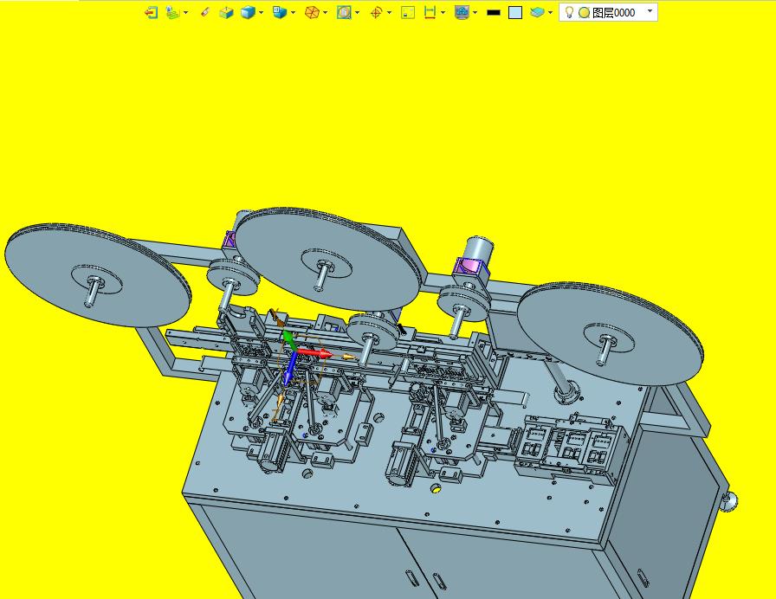Screen dimensions: 776x599
Task: Click the teal layers stack icon
Action: (537, 12)
